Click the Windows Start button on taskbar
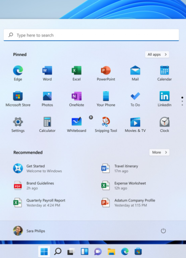The height and width of the screenshot is (258, 186). [x=44, y=252]
